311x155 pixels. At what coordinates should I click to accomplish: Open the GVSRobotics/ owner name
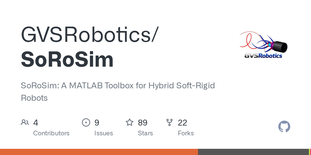coord(89,34)
